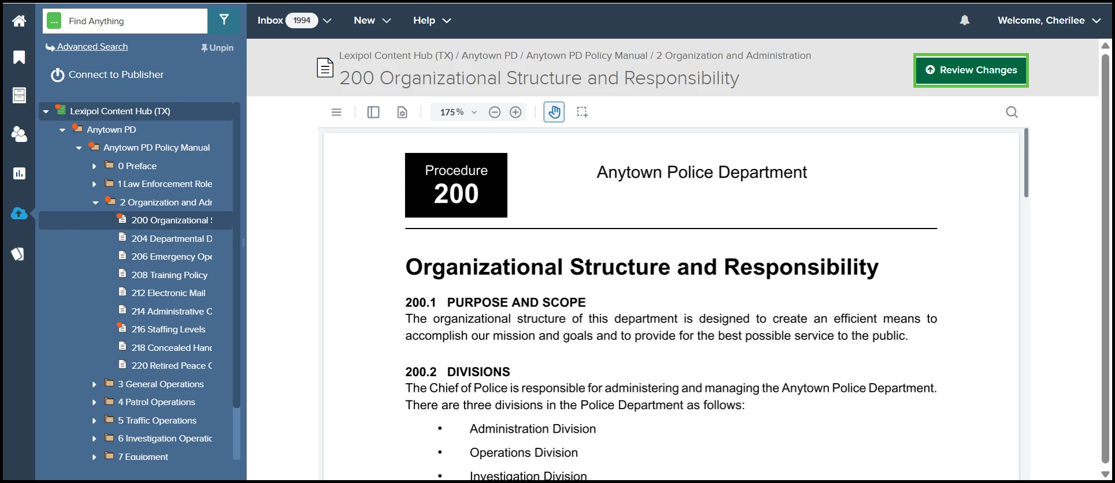Screen dimensions: 1115x483
Task: Open the Home icon in sidebar
Action: 19,21
